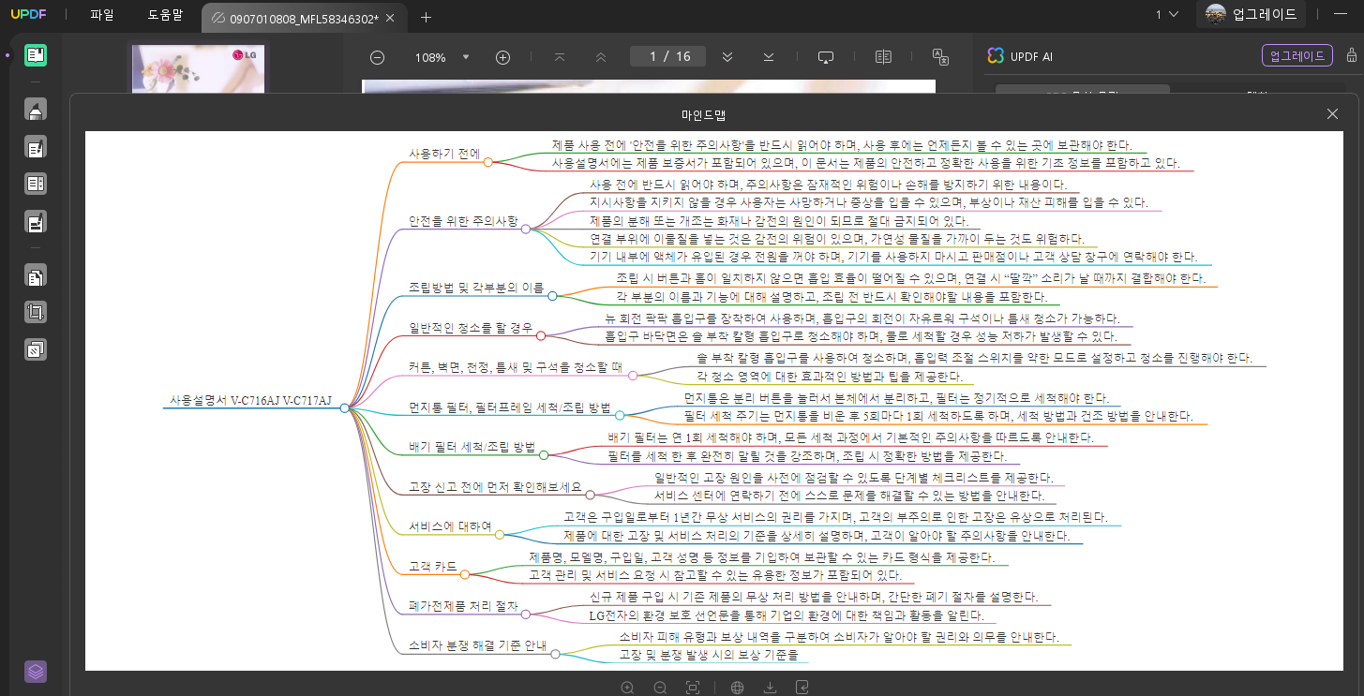
Task: Collapse the 고객 카드 branch node
Action: tap(465, 575)
